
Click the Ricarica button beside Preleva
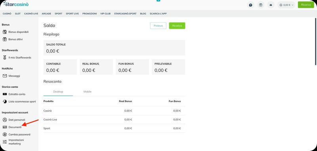click(x=177, y=26)
